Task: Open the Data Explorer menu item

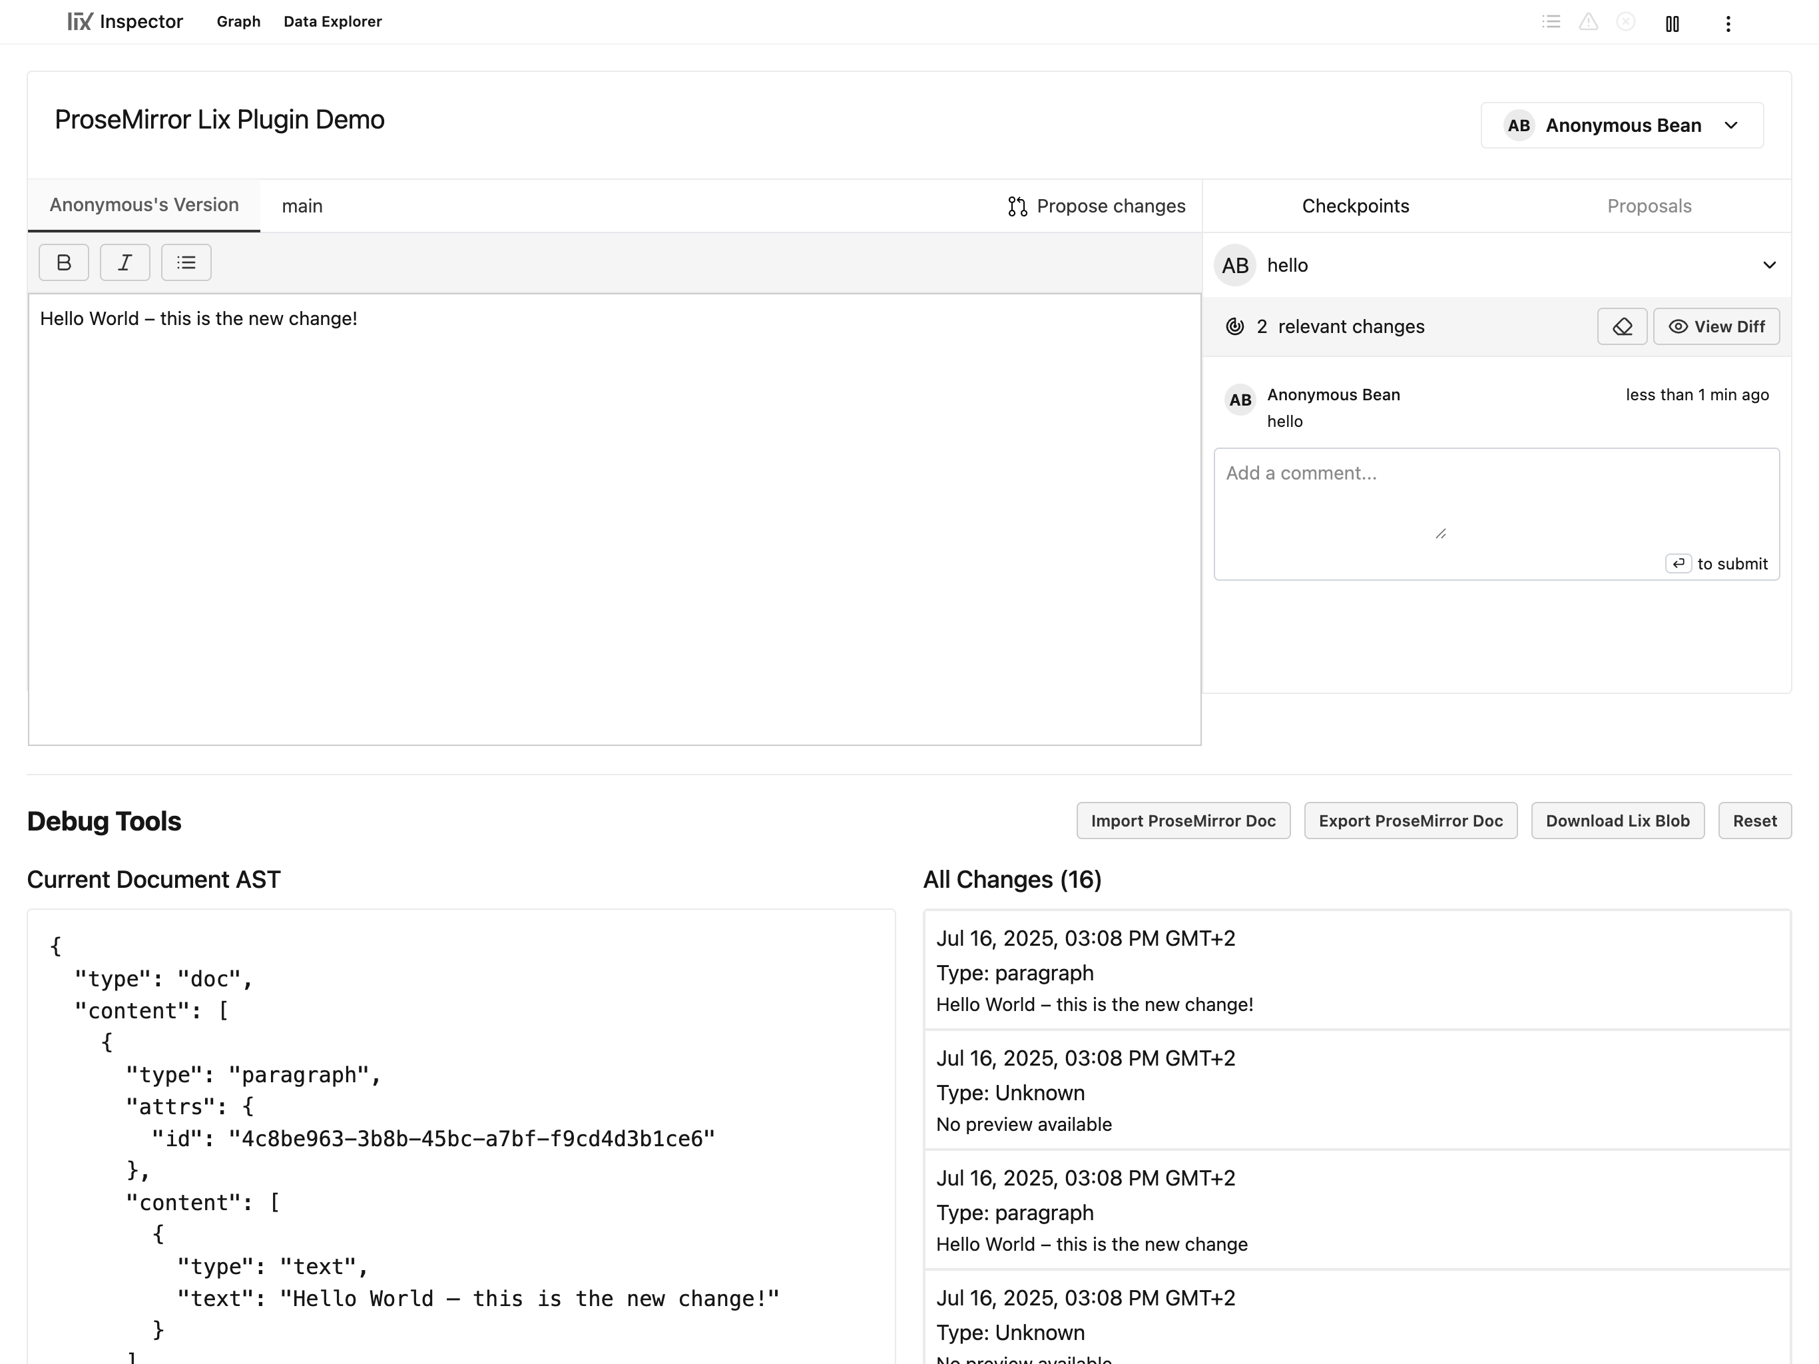Action: [x=332, y=21]
